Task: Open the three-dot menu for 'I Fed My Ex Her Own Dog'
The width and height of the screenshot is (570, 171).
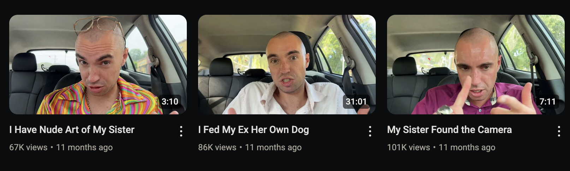Action: pos(370,131)
